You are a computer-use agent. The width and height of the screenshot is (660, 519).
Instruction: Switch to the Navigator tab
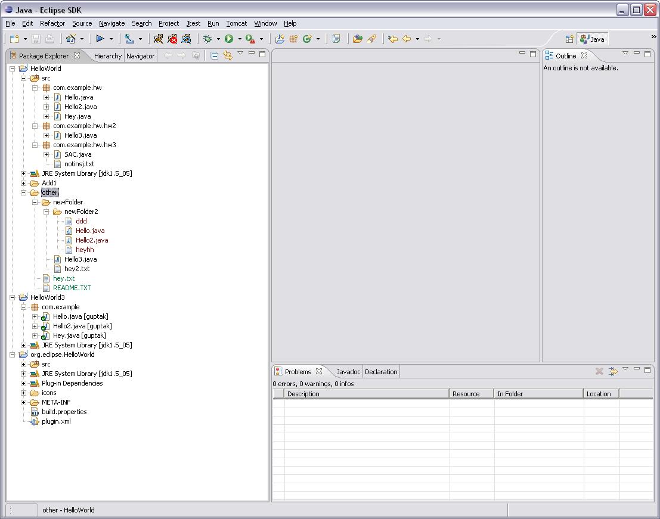click(141, 56)
